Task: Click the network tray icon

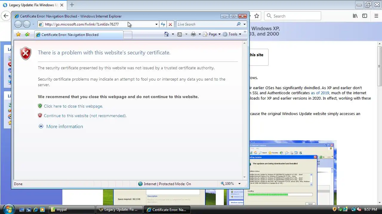Action: pyautogui.click(x=354, y=210)
